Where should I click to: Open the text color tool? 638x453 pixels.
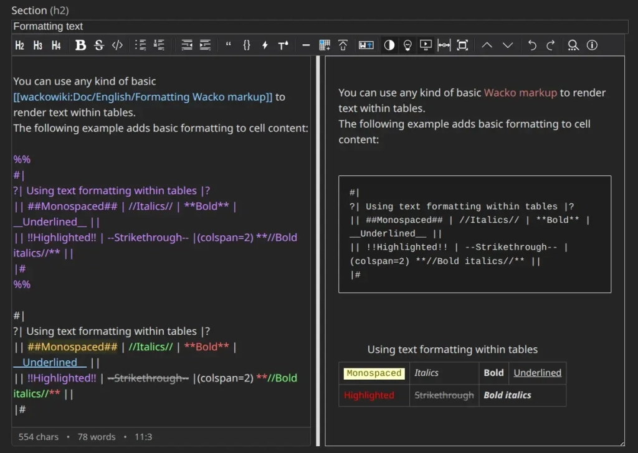(283, 45)
